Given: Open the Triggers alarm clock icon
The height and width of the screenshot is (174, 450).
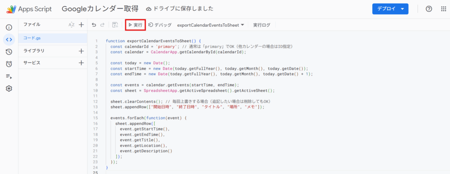Looking at the screenshot, I should click(x=9, y=64).
